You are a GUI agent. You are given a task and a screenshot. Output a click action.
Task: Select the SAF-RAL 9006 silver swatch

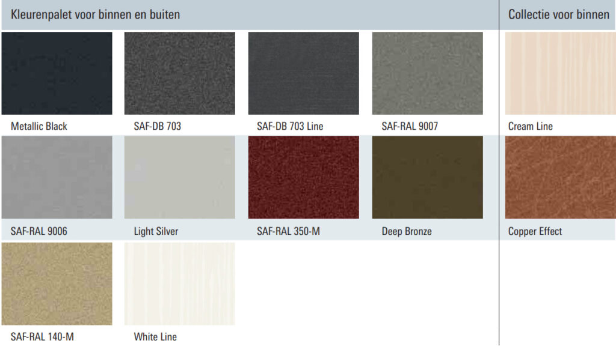pos(57,177)
